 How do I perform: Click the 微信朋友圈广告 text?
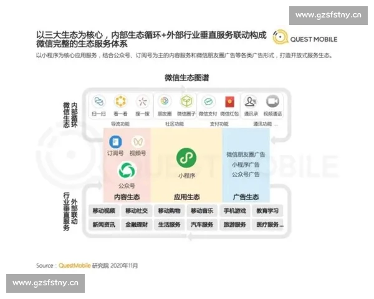[246, 154]
